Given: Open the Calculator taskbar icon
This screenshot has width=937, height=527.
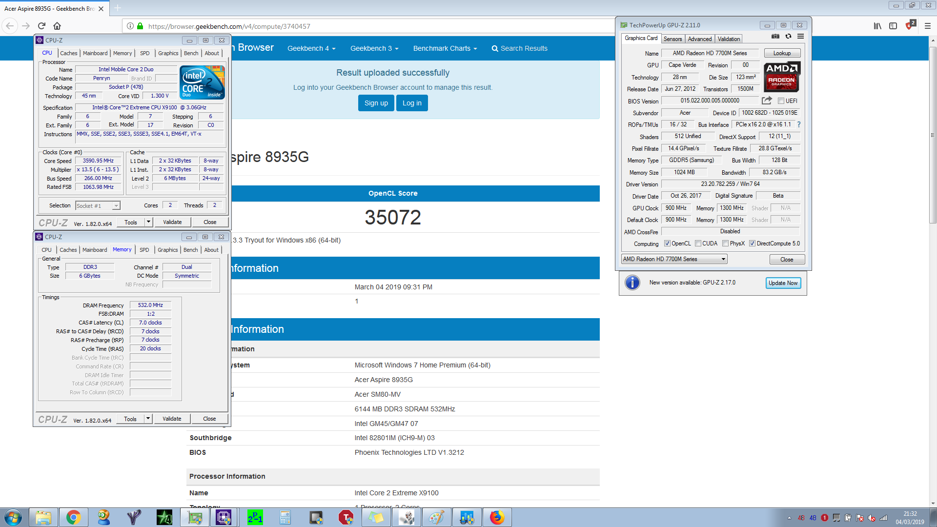Looking at the screenshot, I should click(x=285, y=517).
